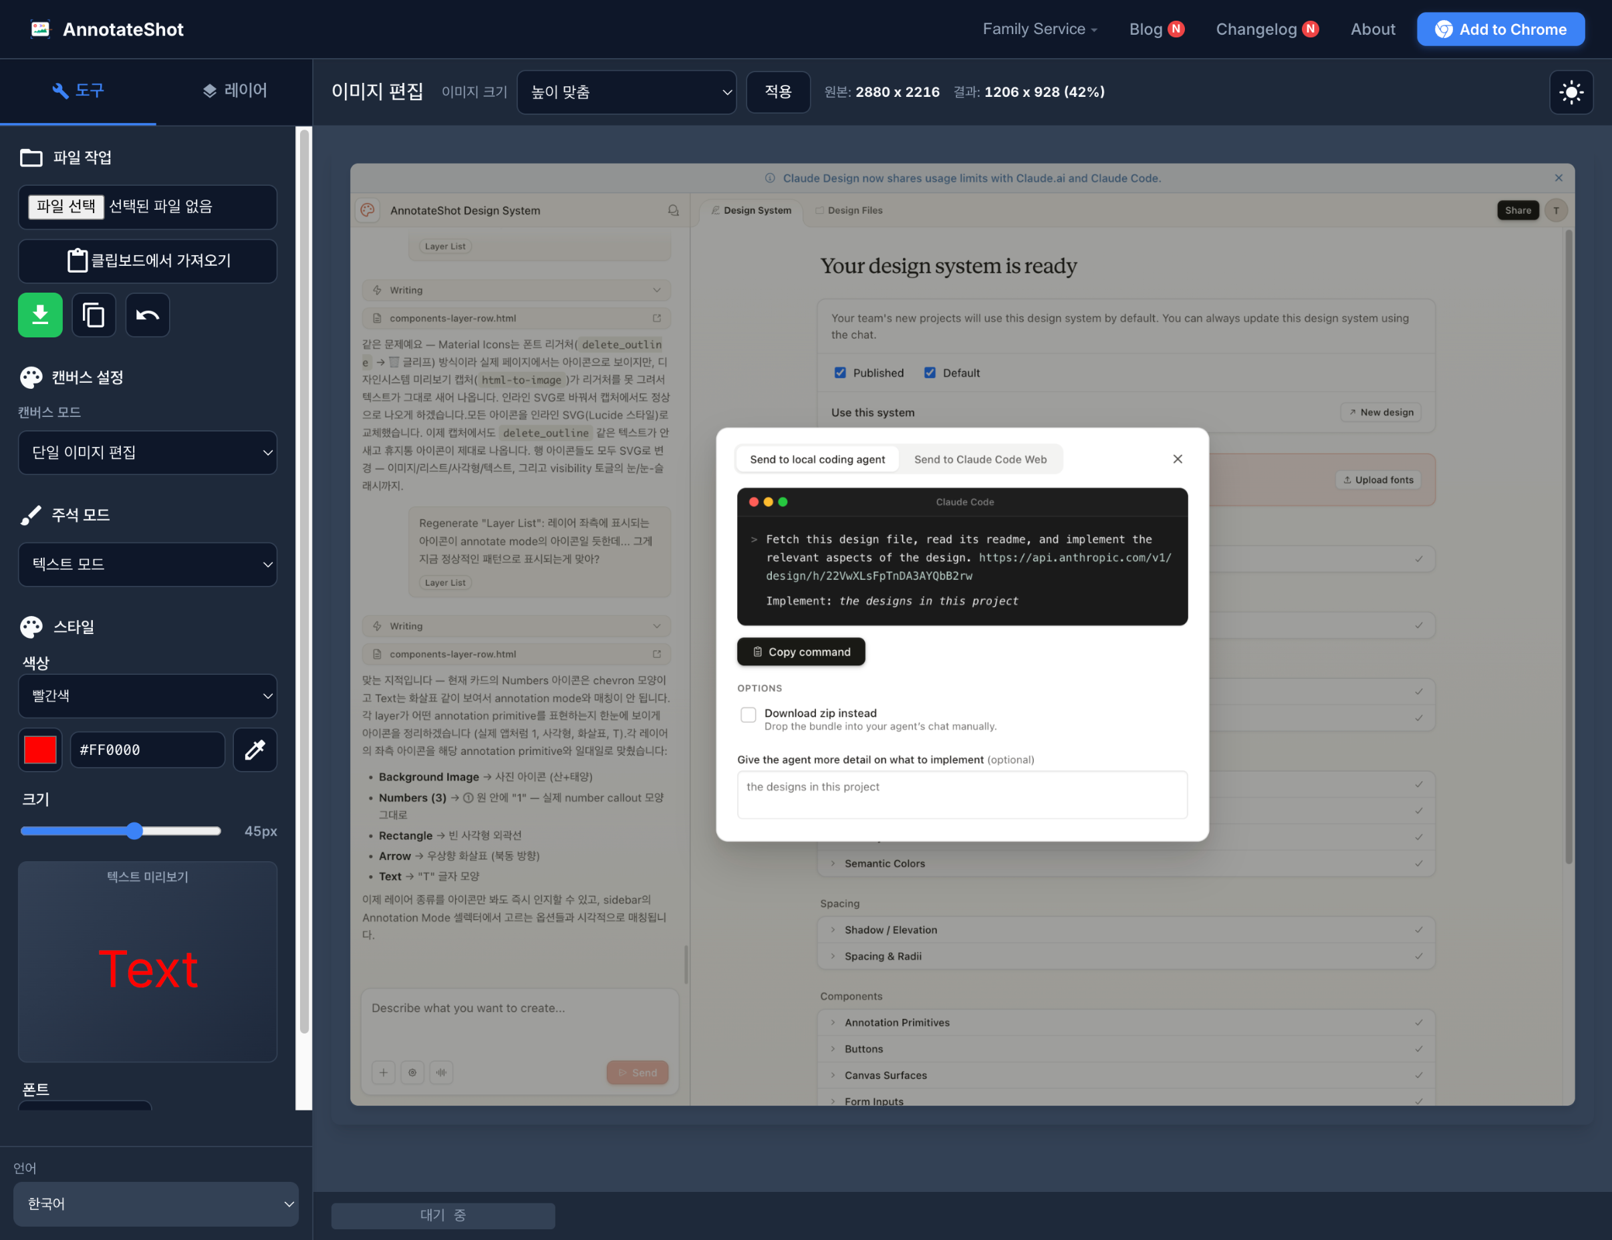
Task: Click the Upload fonts button
Action: tap(1377, 480)
